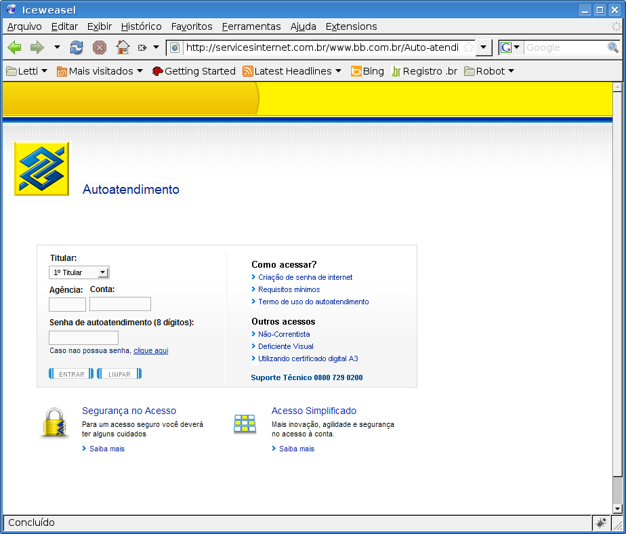Open Utilizando certificado digital A3 link

(308, 358)
